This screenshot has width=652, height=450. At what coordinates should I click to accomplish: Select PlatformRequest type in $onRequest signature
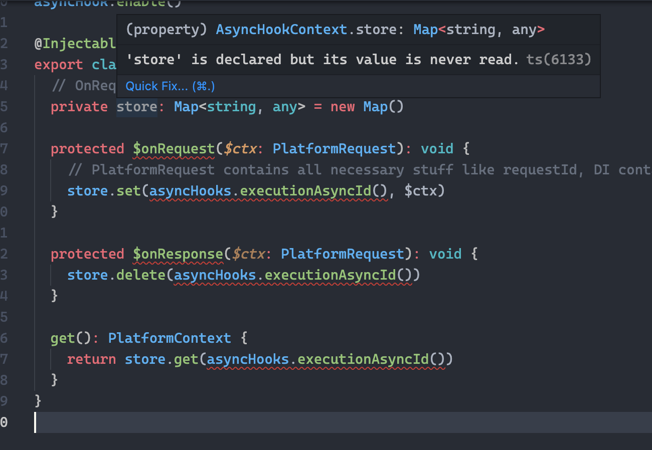(334, 149)
